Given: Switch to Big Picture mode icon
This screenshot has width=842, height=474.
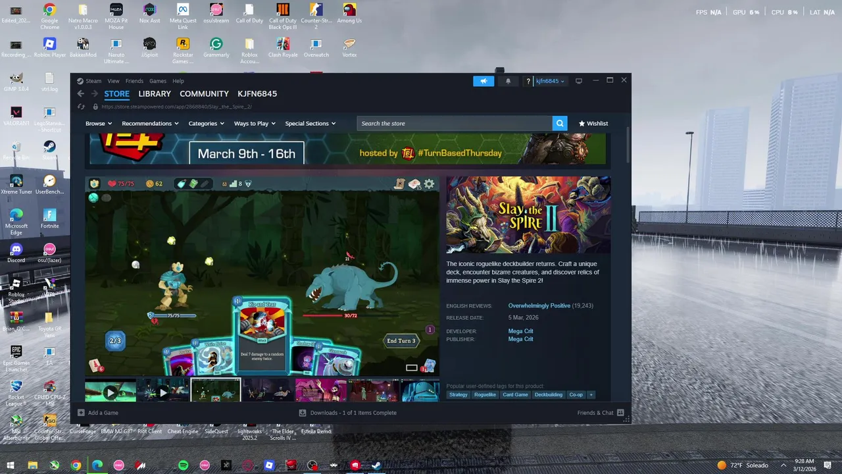Looking at the screenshot, I should (579, 81).
